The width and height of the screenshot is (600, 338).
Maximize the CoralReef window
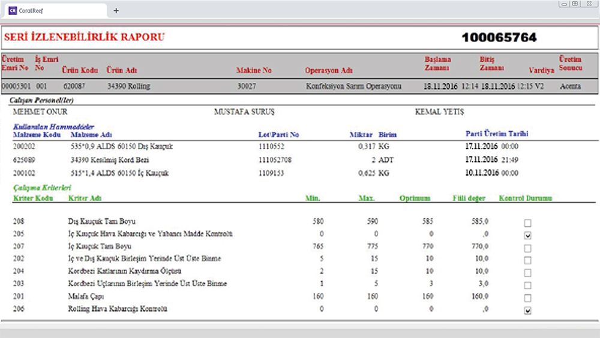pos(575,4)
